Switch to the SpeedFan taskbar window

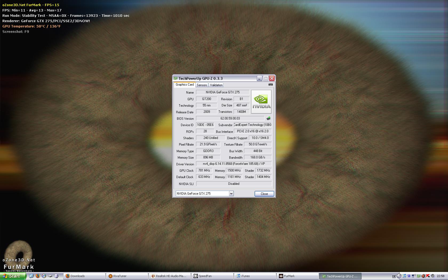(212, 276)
